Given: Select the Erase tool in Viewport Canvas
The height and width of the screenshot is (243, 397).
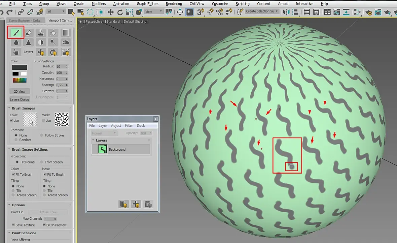Looking at the screenshot, I should [x=29, y=33].
